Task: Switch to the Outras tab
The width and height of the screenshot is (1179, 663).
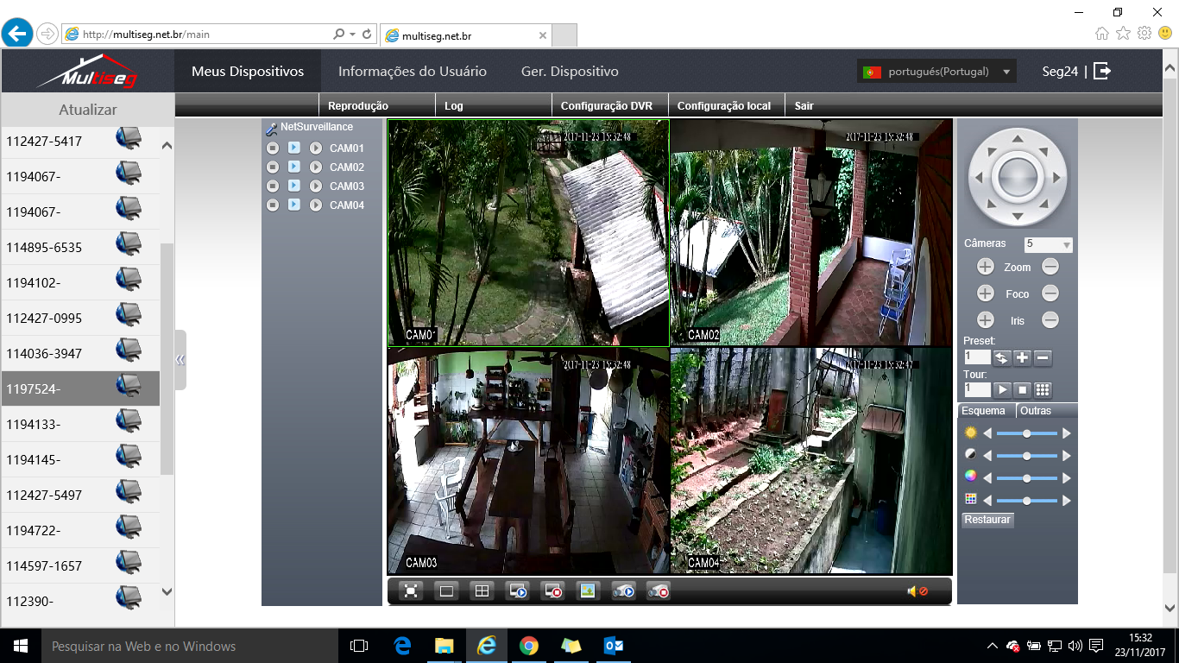Action: point(1035,411)
